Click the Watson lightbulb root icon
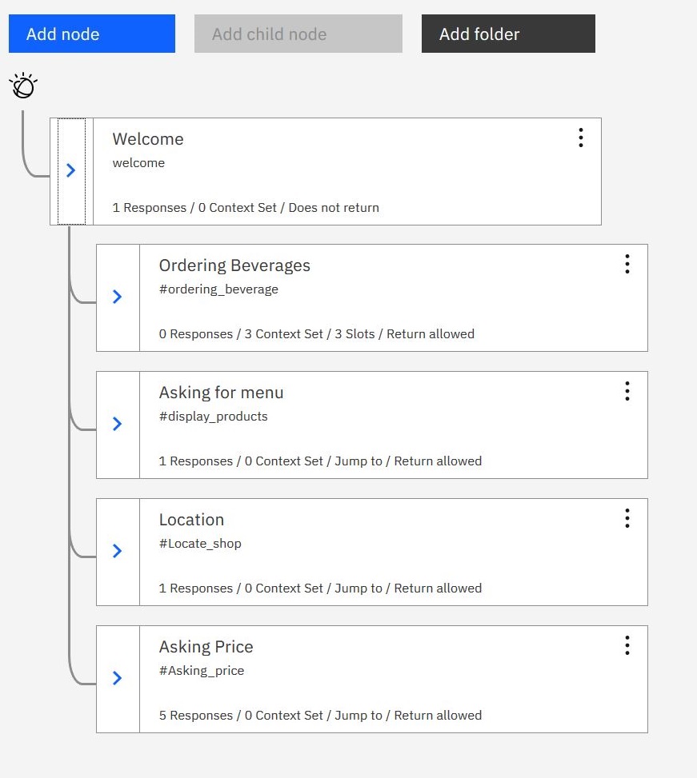This screenshot has width=697, height=778. [23, 85]
